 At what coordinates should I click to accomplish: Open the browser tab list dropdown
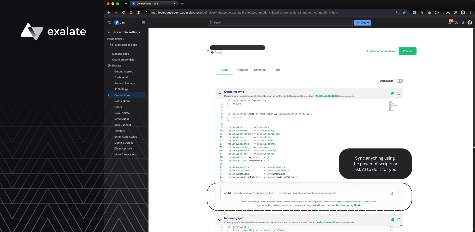click(x=126, y=4)
